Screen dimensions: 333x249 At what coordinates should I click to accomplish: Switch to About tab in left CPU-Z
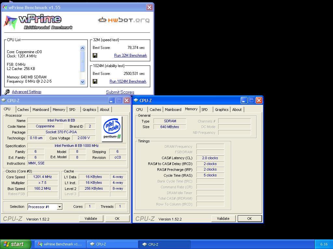(x=105, y=110)
